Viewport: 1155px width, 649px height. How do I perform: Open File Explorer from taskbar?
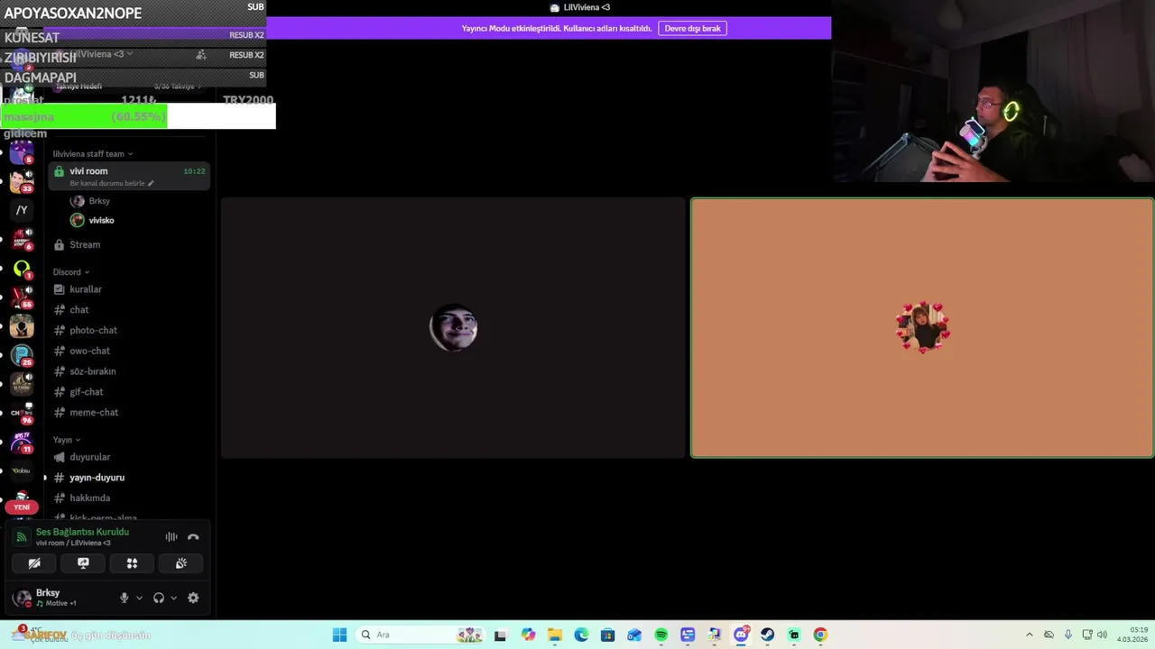click(x=555, y=635)
